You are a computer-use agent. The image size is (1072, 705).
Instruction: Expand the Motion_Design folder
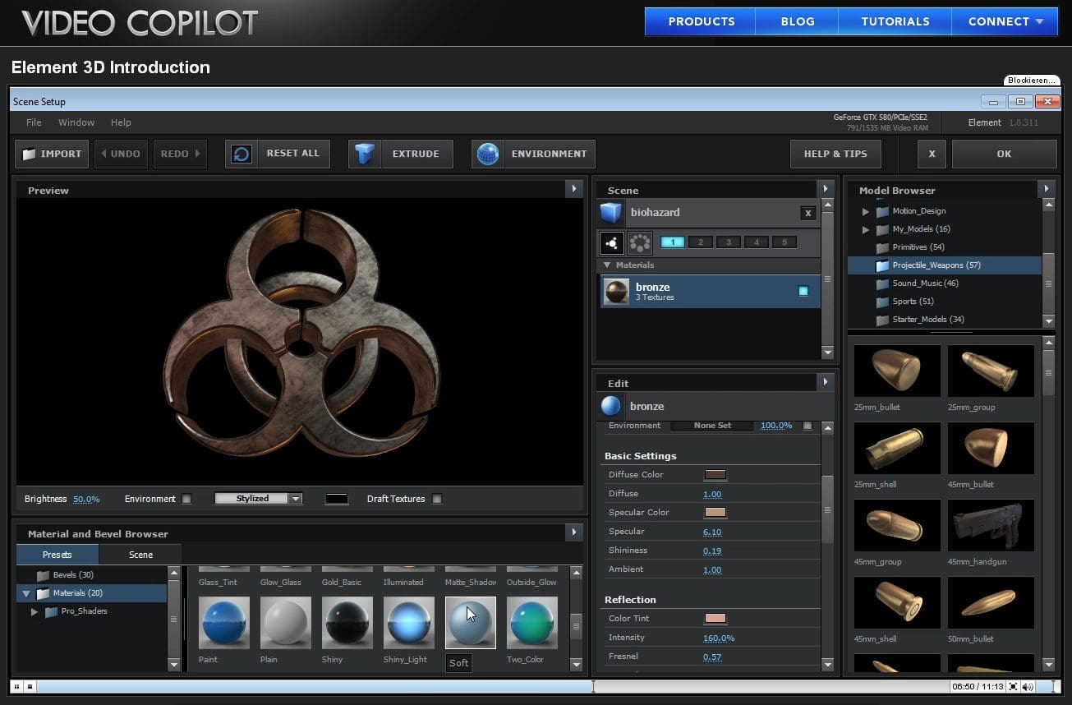click(x=866, y=211)
